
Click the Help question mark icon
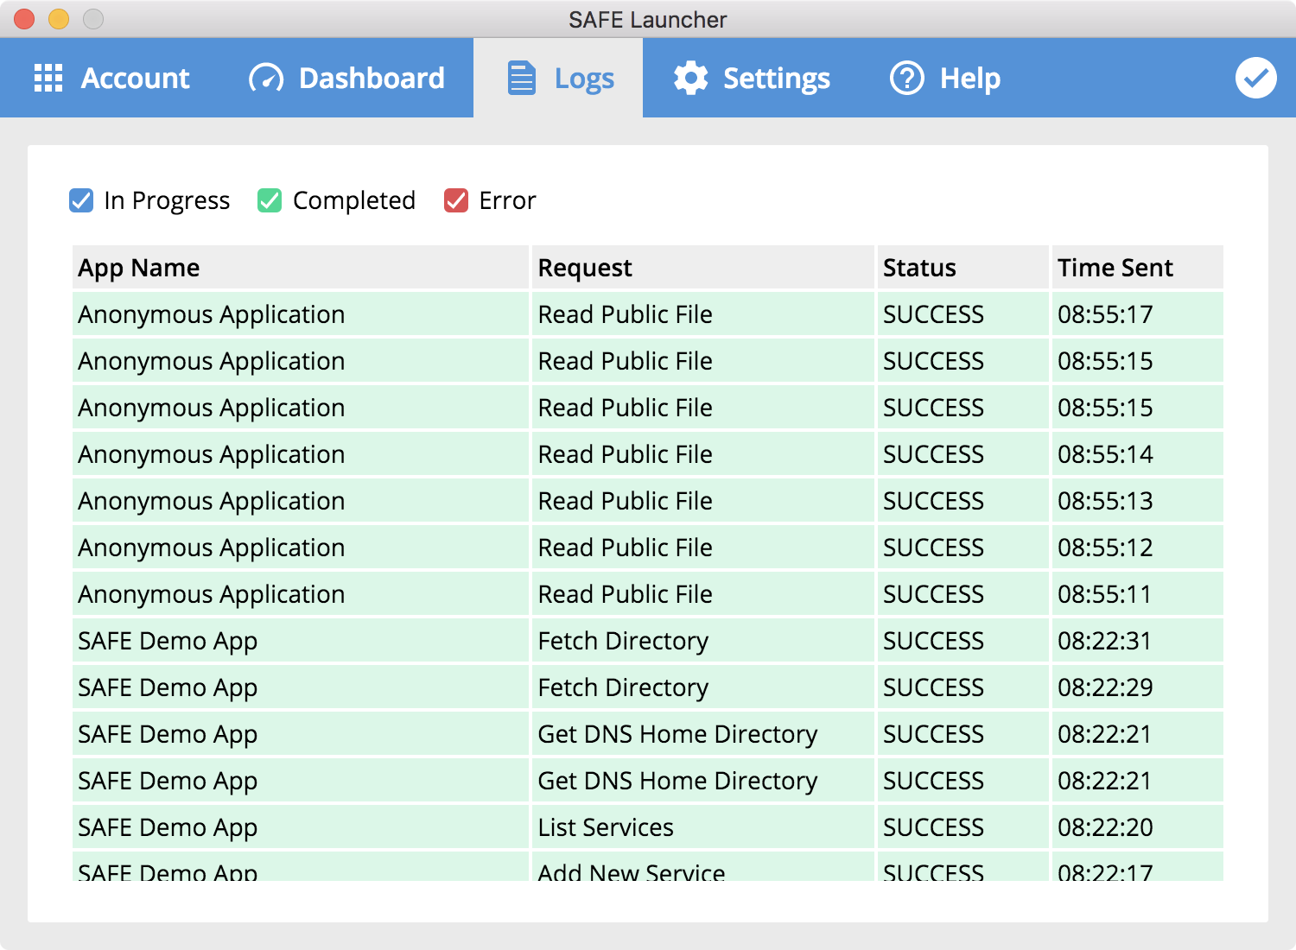[907, 78]
